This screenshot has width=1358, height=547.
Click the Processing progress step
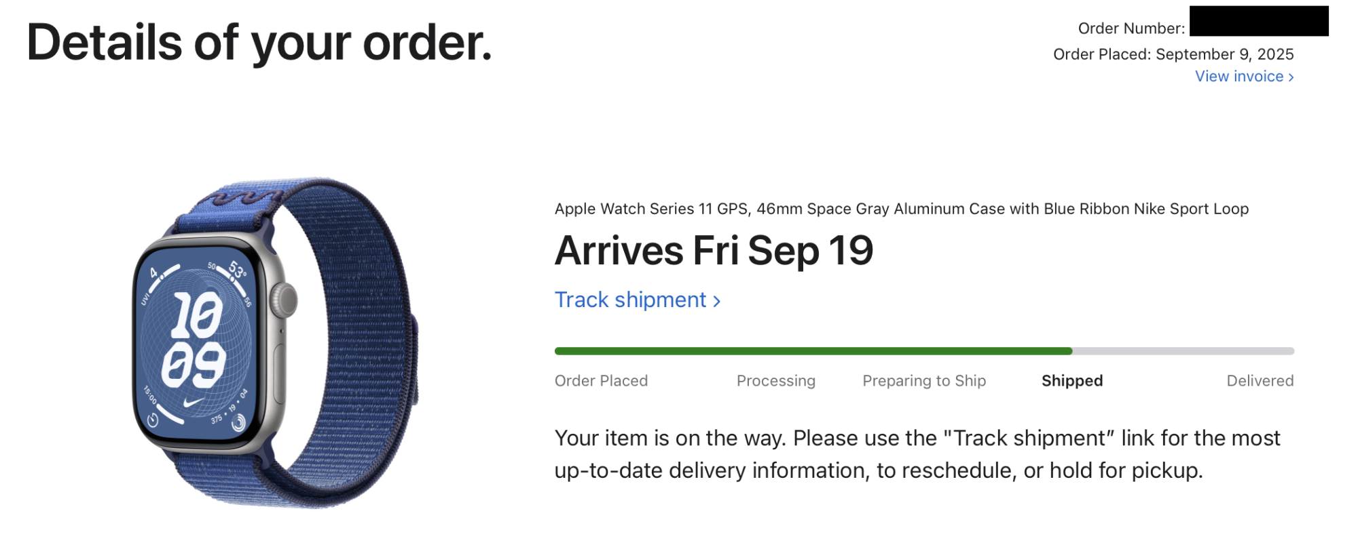click(775, 381)
